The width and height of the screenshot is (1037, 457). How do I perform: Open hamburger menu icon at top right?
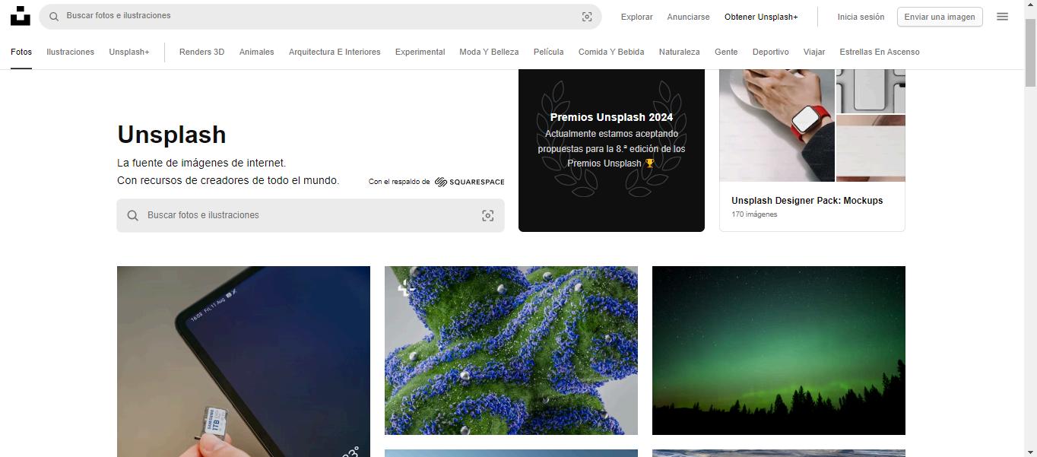coord(1002,17)
